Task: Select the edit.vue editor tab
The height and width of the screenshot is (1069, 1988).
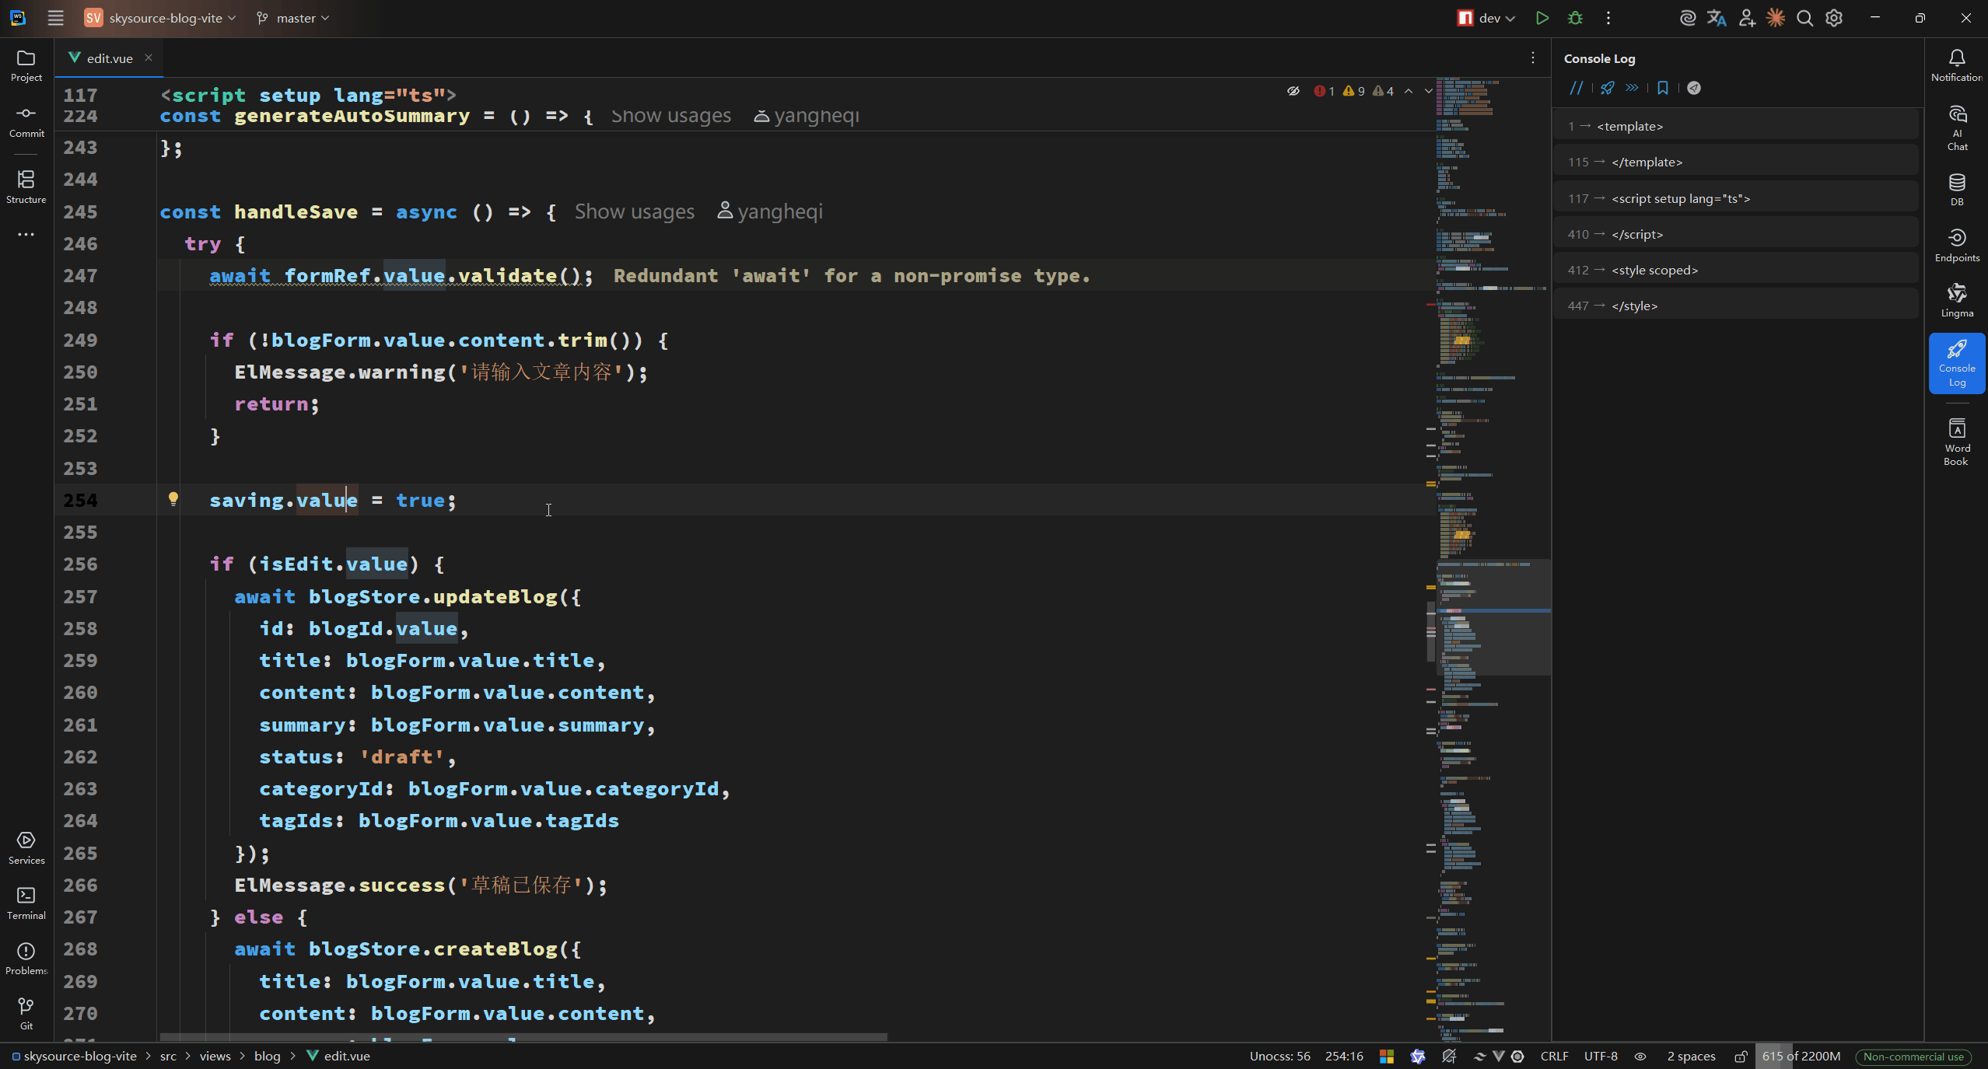Action: click(109, 58)
